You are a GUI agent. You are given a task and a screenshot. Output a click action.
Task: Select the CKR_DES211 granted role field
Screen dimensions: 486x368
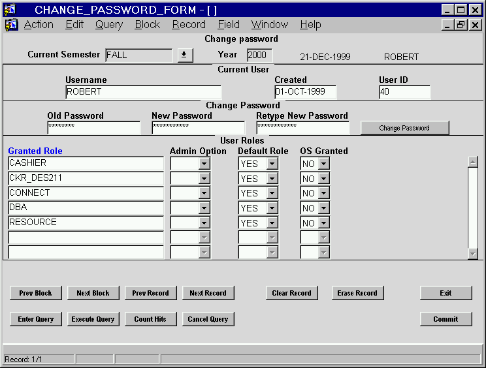pyautogui.click(x=86, y=178)
